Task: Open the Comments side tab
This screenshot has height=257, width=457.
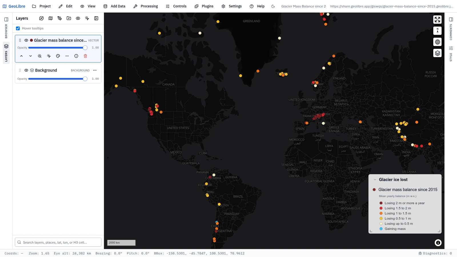Action: tap(451, 32)
